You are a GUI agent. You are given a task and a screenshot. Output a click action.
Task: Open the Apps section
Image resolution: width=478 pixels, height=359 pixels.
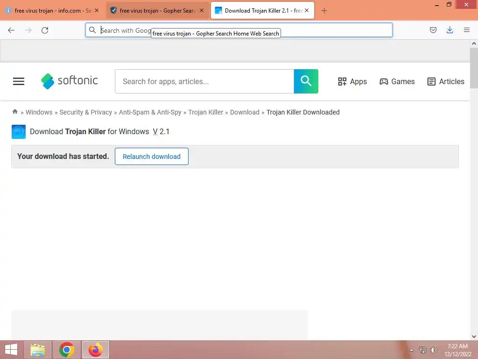click(352, 81)
